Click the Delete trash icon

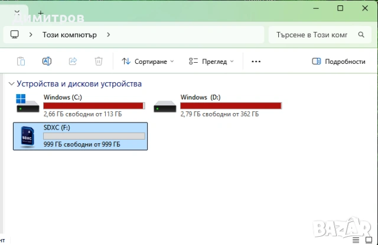click(99, 62)
